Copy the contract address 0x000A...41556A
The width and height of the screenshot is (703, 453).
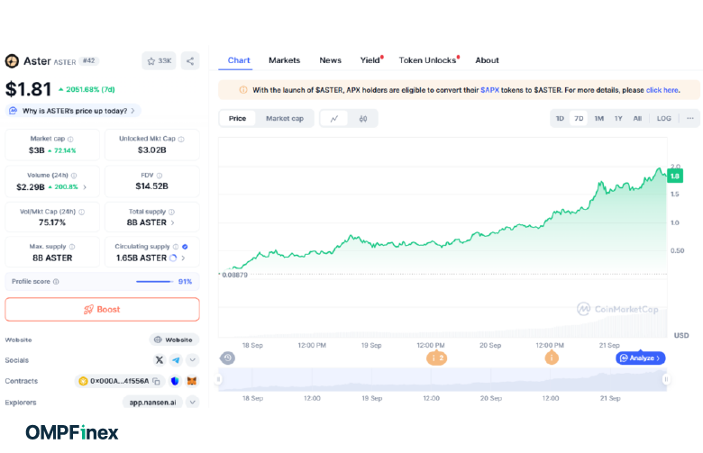click(157, 381)
